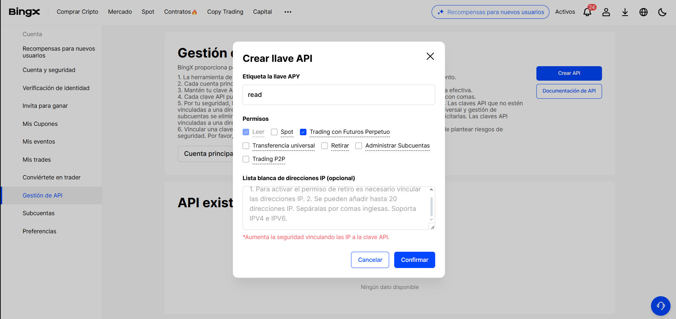676x319 pixels.
Task: Click the BingX logo
Action: click(24, 12)
